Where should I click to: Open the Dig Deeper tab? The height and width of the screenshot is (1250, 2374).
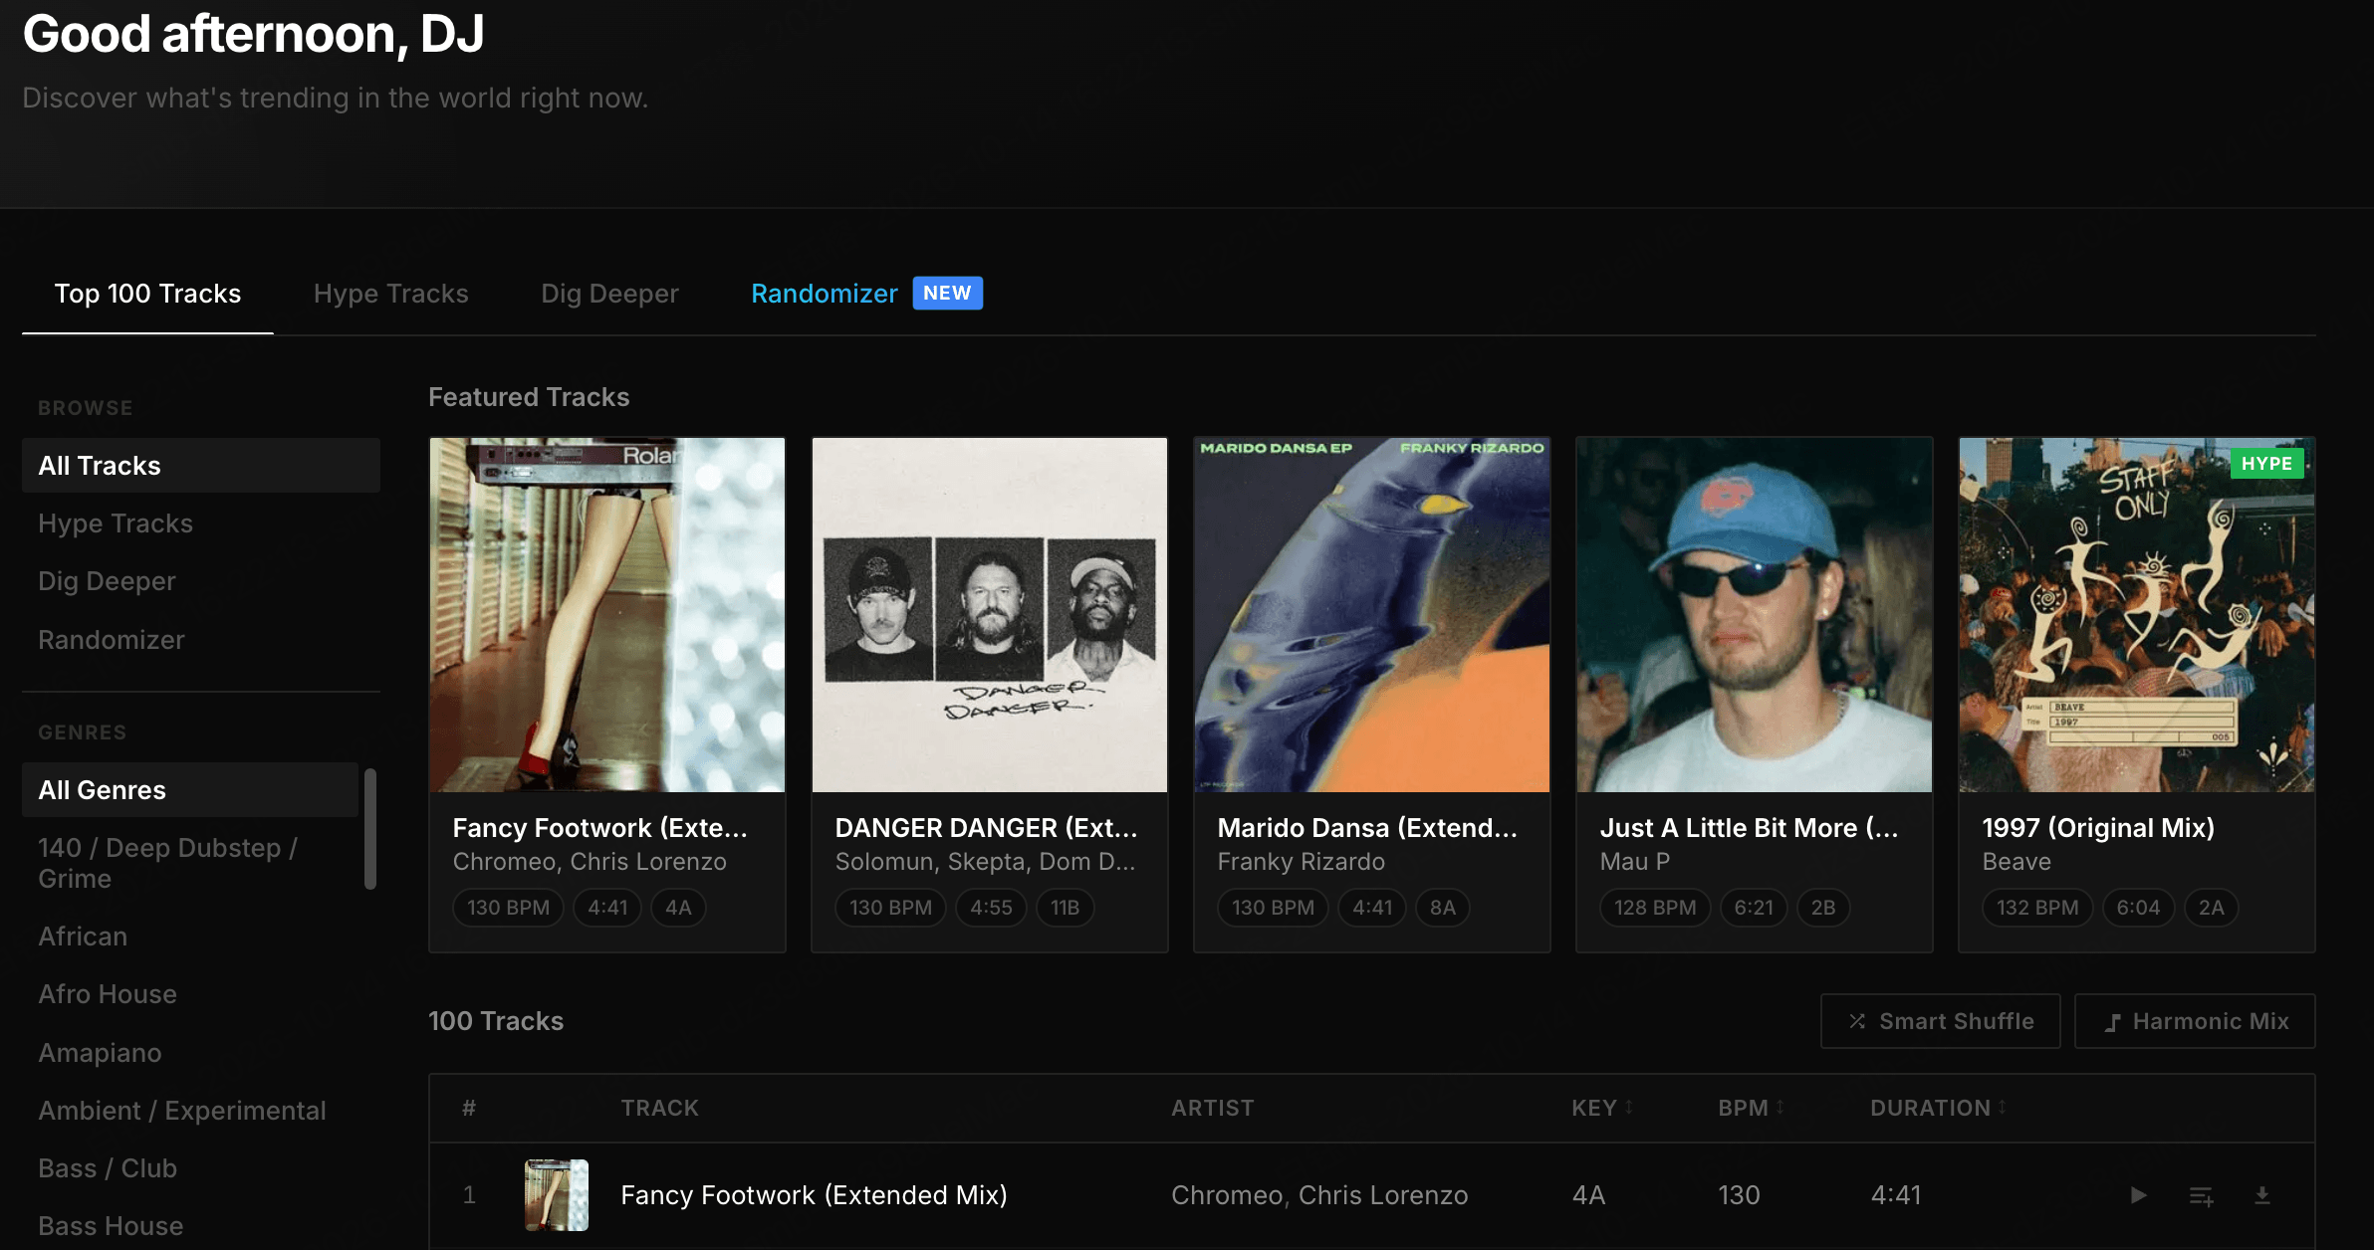click(609, 294)
